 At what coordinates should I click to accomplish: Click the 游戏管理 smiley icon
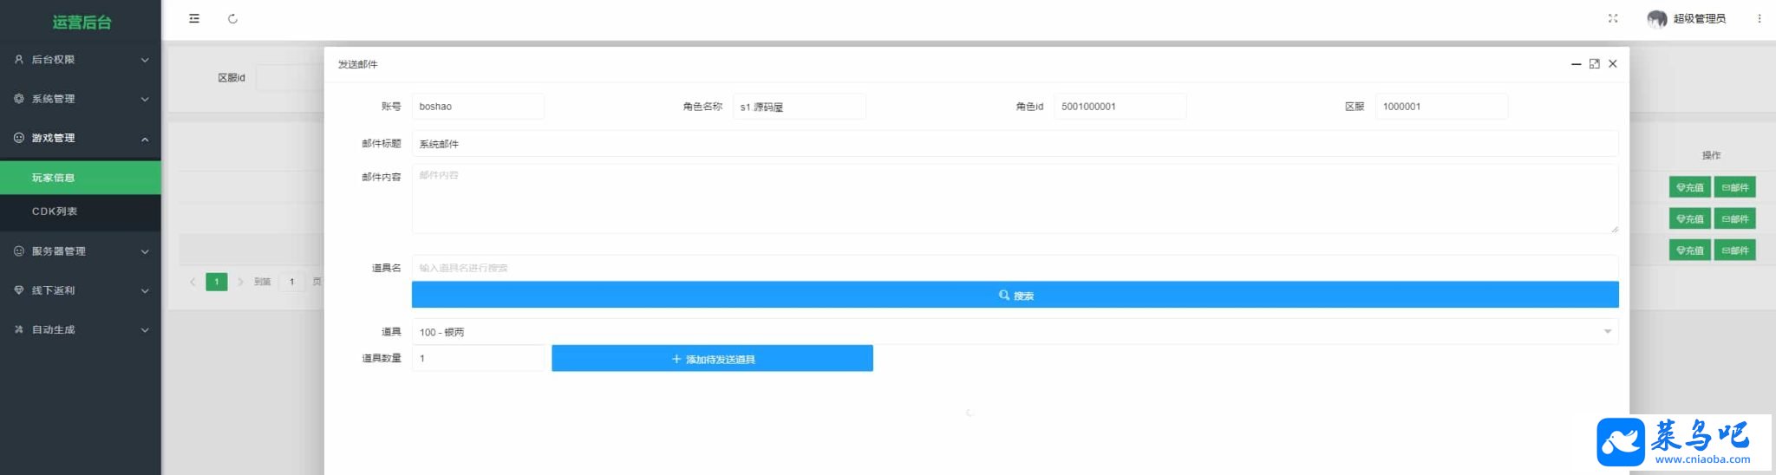point(19,138)
